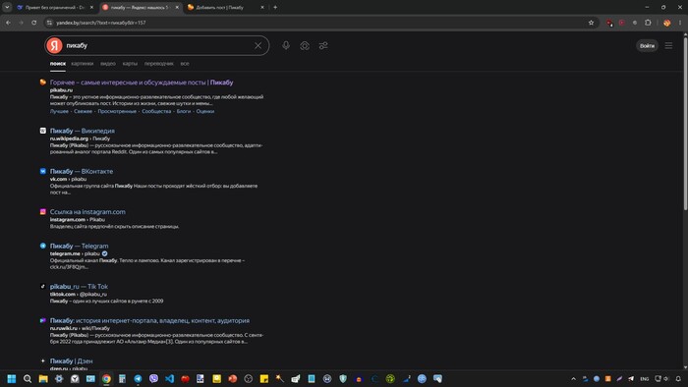Click the Instagram favicon beside the result
This screenshot has height=387, width=688.
click(42, 212)
